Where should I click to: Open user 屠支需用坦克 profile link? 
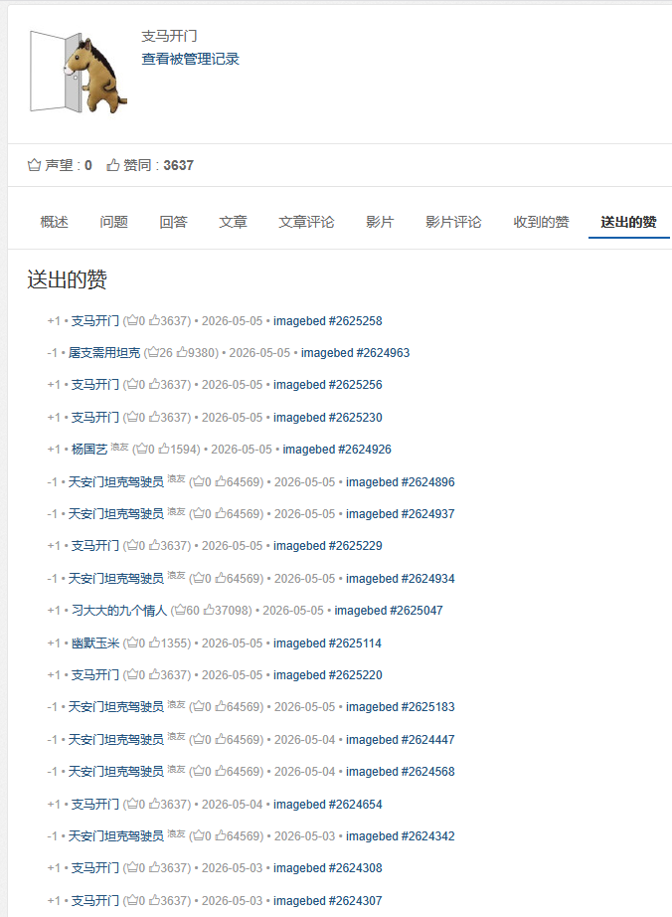pos(104,353)
